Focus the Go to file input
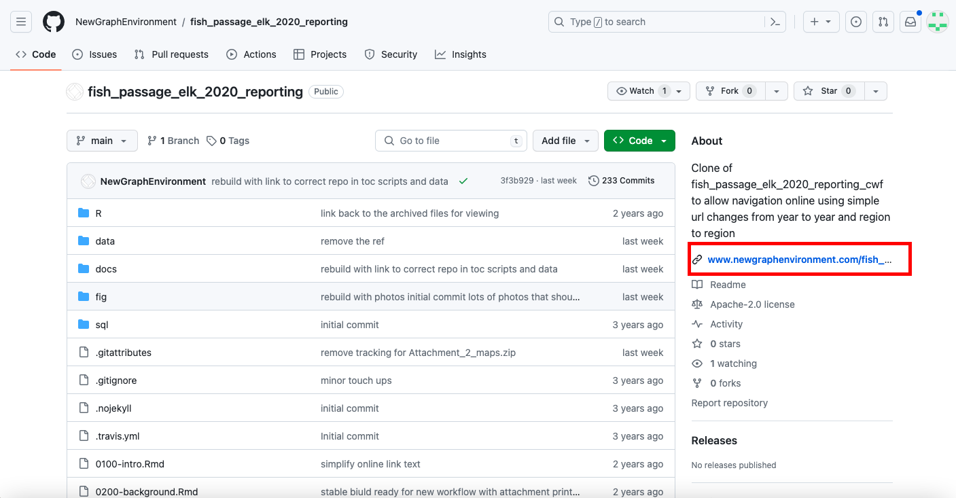 [451, 141]
